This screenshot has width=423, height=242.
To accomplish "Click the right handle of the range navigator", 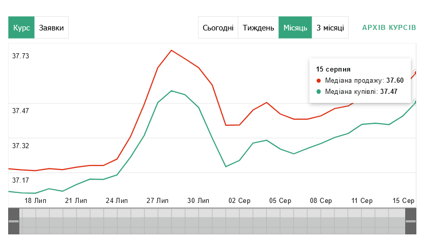I will point(411,221).
